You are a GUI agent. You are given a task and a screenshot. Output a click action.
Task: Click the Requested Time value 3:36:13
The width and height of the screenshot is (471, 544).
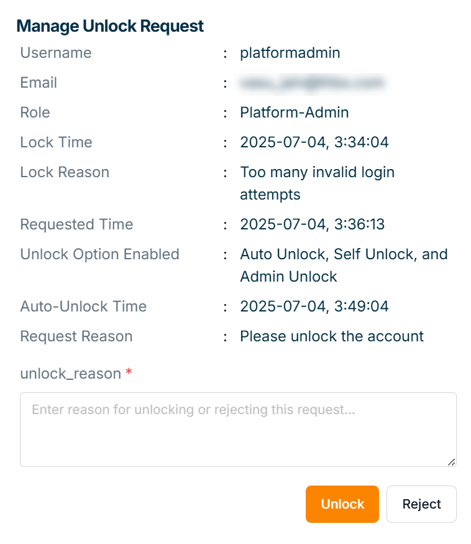[x=313, y=224]
